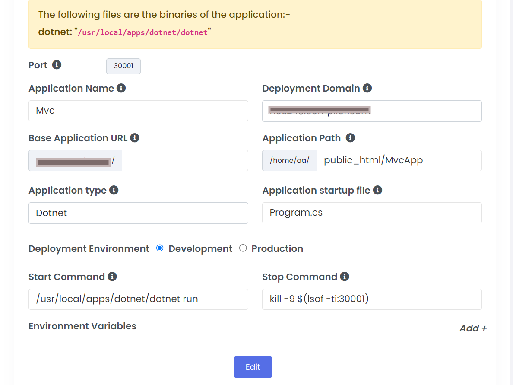Click the Start Command info icon
Screen dimensions: 513x385
tap(112, 277)
